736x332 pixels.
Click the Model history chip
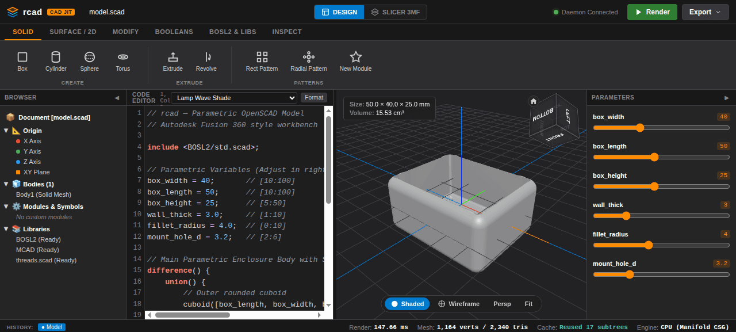click(52, 327)
